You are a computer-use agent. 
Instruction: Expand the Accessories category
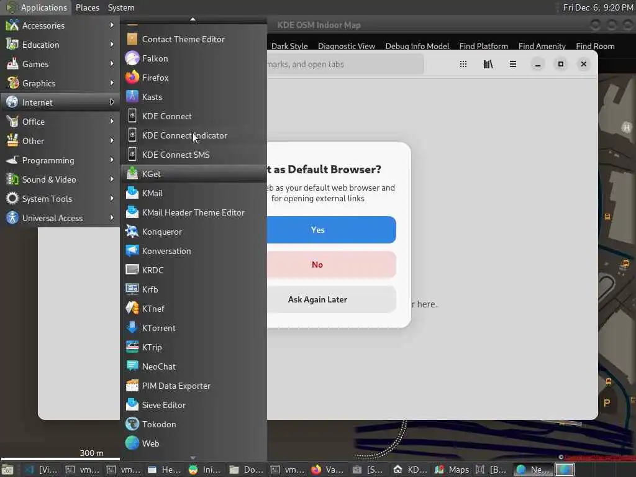60,25
